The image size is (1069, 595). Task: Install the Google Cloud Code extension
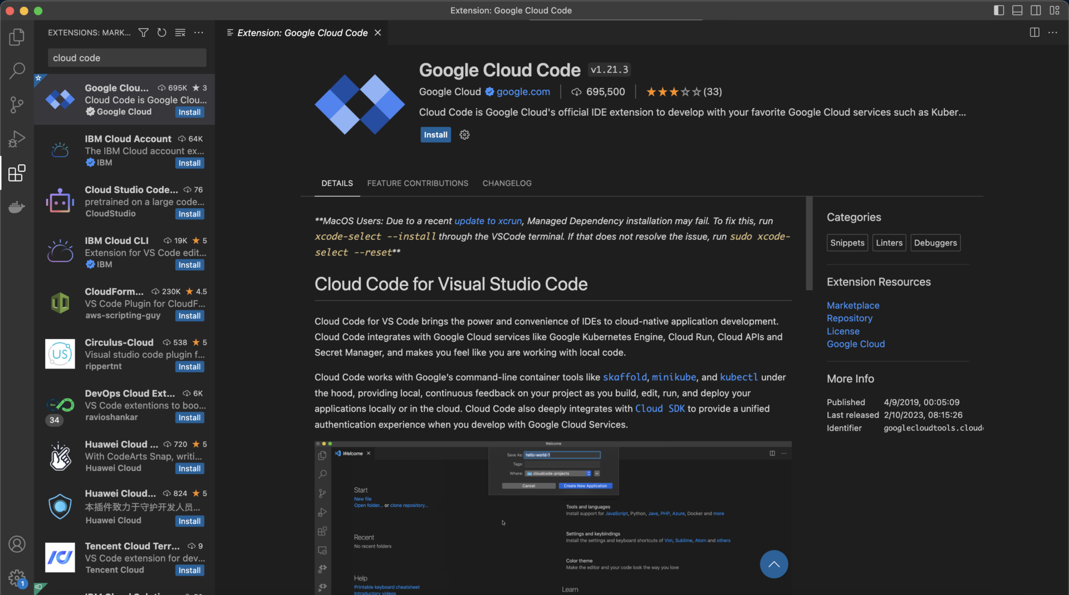pos(435,135)
